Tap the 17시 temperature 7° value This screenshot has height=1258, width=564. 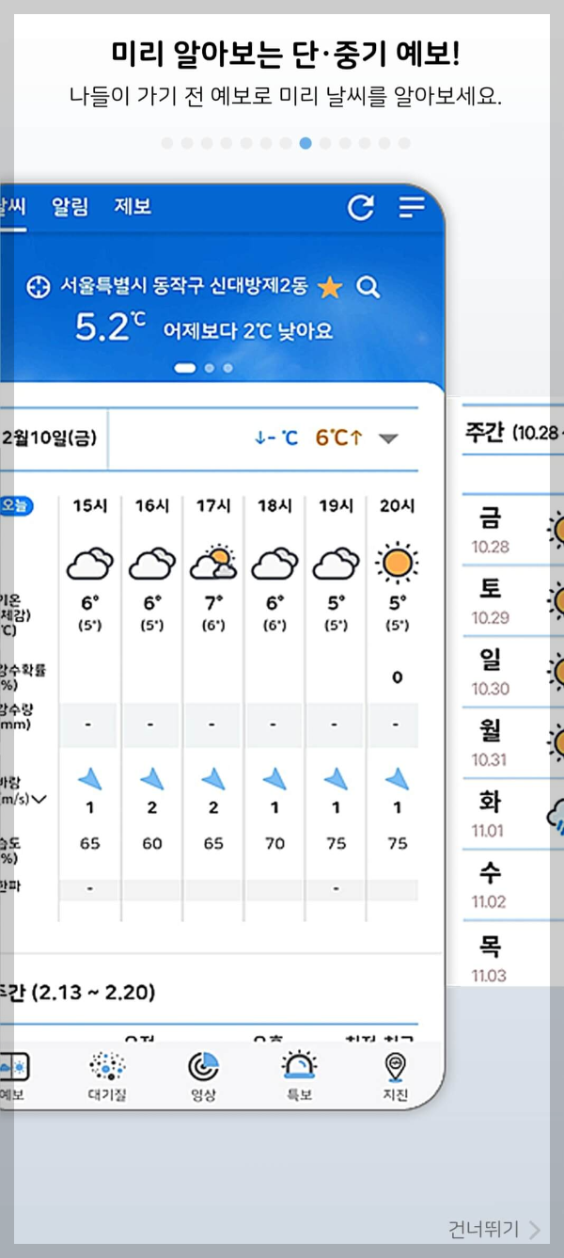[x=213, y=602]
